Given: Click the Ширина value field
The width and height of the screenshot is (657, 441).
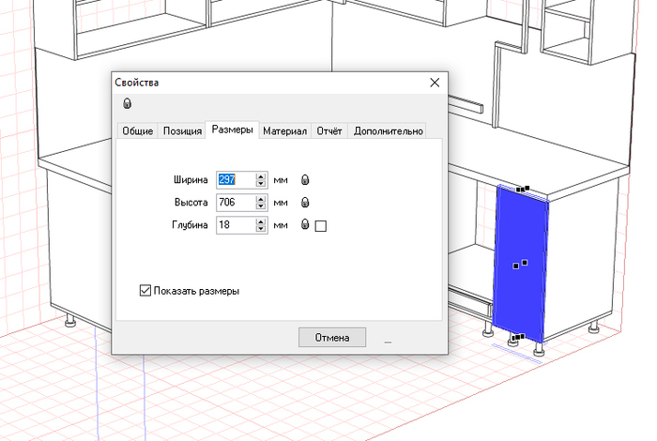Looking at the screenshot, I should tap(234, 179).
